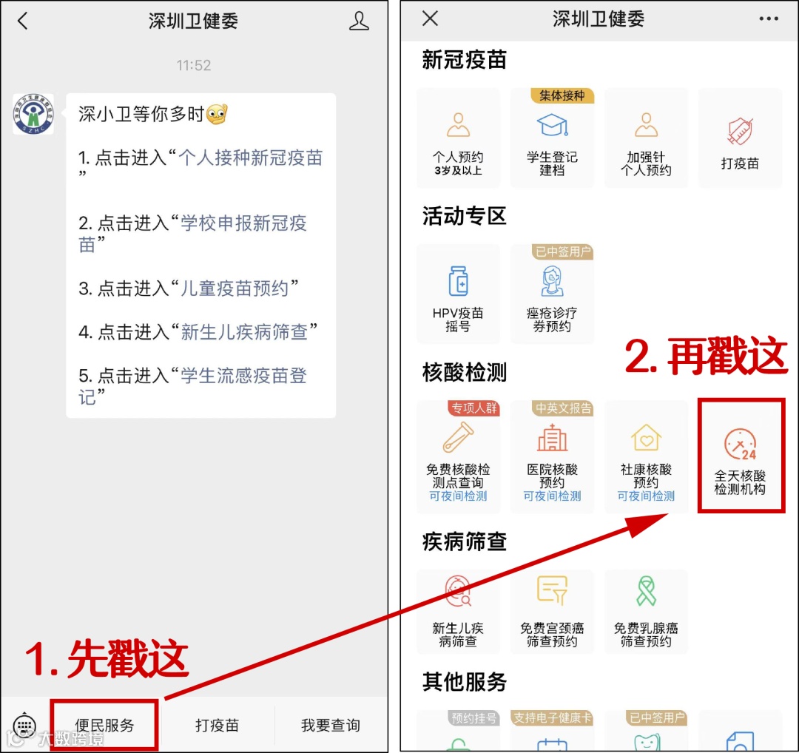
Task: Tap the 专项人群 badge
Action: pyautogui.click(x=474, y=408)
